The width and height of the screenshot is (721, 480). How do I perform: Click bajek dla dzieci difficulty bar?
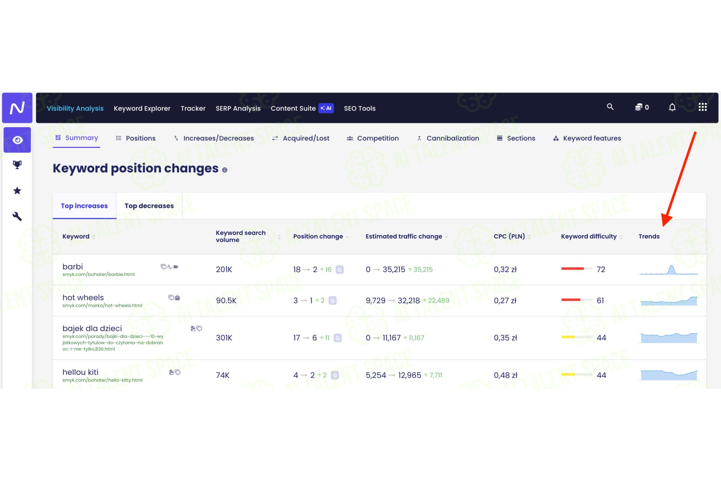click(576, 337)
